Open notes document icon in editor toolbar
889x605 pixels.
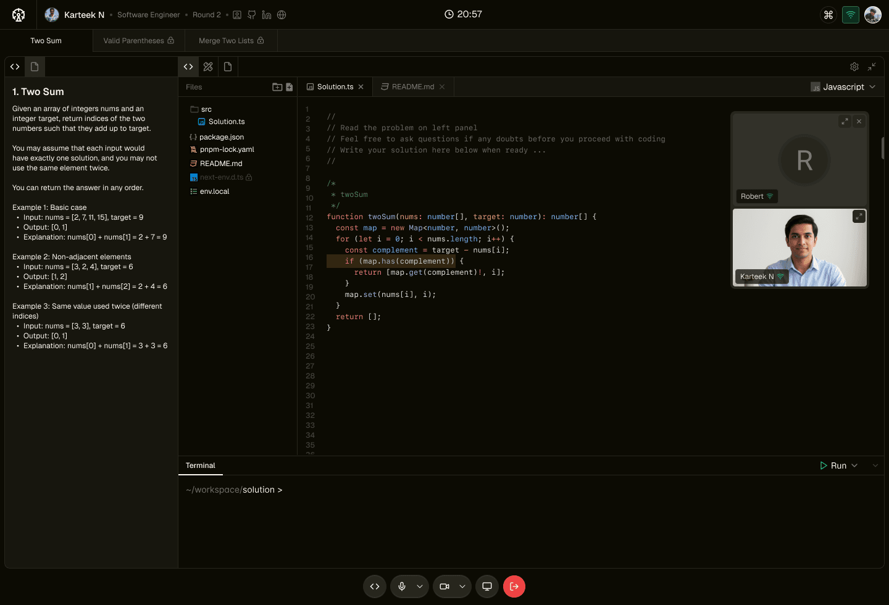(x=228, y=67)
